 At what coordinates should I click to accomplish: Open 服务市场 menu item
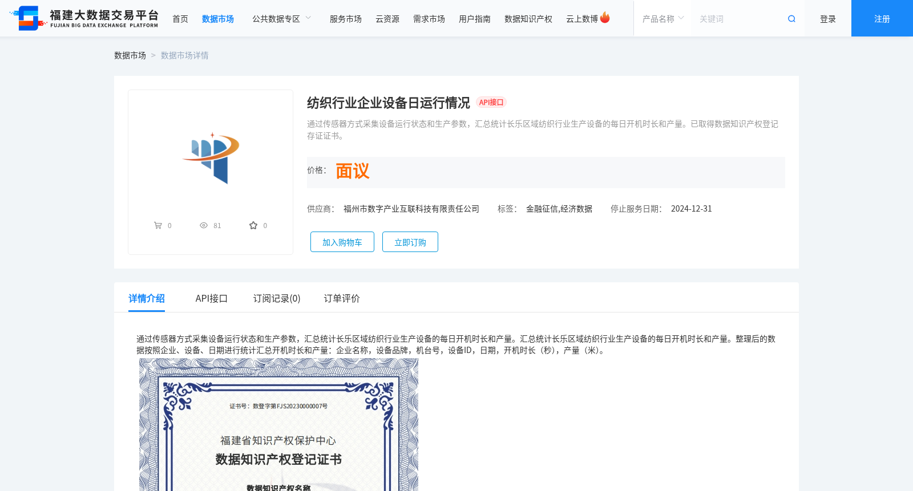[x=346, y=19]
